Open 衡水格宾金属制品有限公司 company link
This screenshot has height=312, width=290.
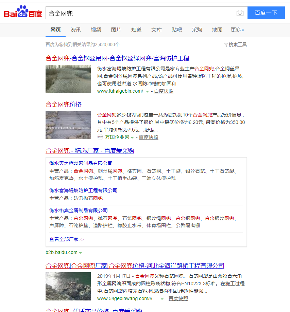click(x=79, y=210)
